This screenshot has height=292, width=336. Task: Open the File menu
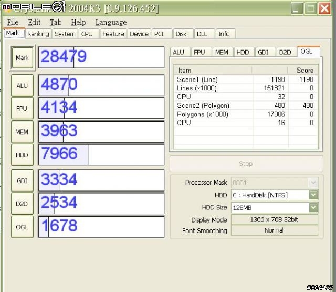point(13,22)
